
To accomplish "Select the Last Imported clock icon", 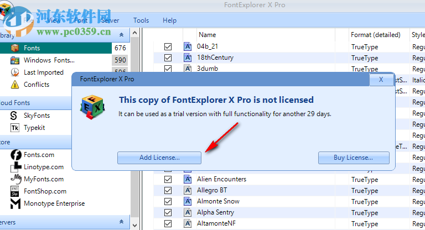I will (15, 72).
